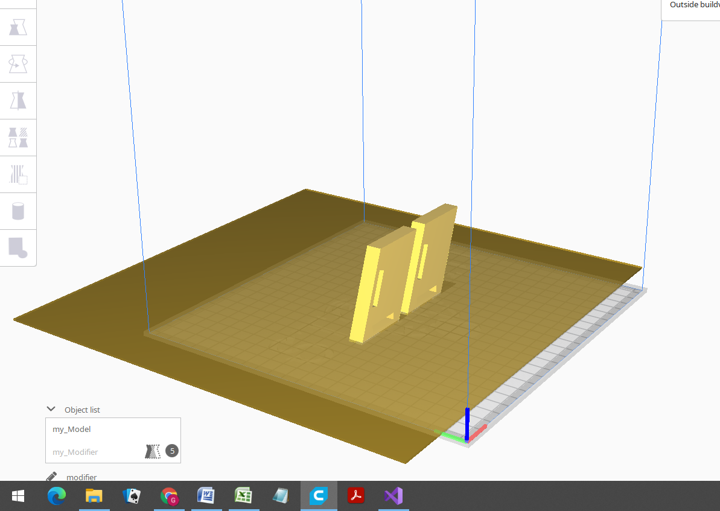
Task: Switch to Microsoft Excel on the taskbar
Action: [243, 496]
